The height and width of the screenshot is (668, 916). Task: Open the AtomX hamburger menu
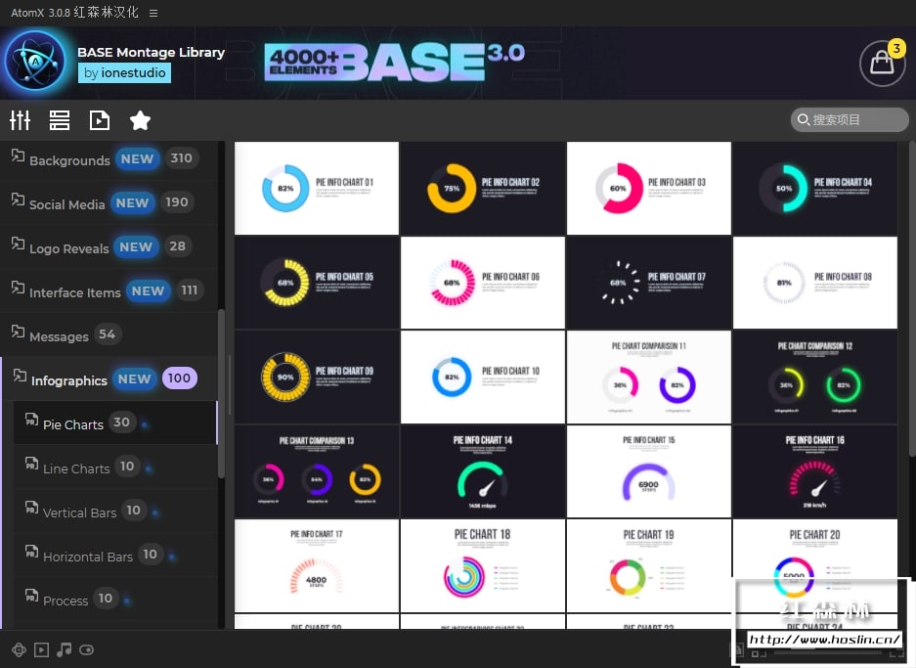coord(153,13)
